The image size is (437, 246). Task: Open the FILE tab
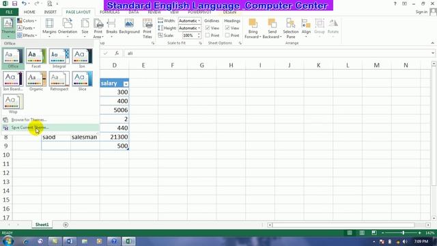tap(9, 12)
